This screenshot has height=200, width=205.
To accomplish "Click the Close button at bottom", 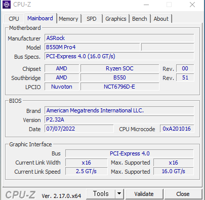I will click(x=183, y=194).
